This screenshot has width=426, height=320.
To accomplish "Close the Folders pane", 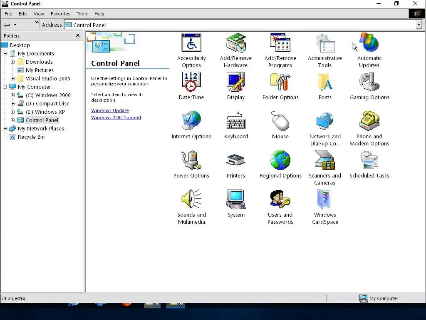I will pos(78,35).
